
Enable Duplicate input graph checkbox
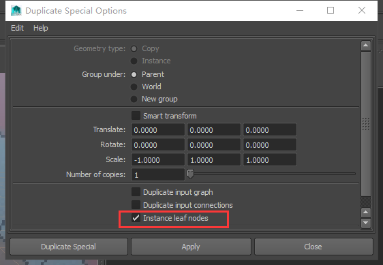coord(136,192)
